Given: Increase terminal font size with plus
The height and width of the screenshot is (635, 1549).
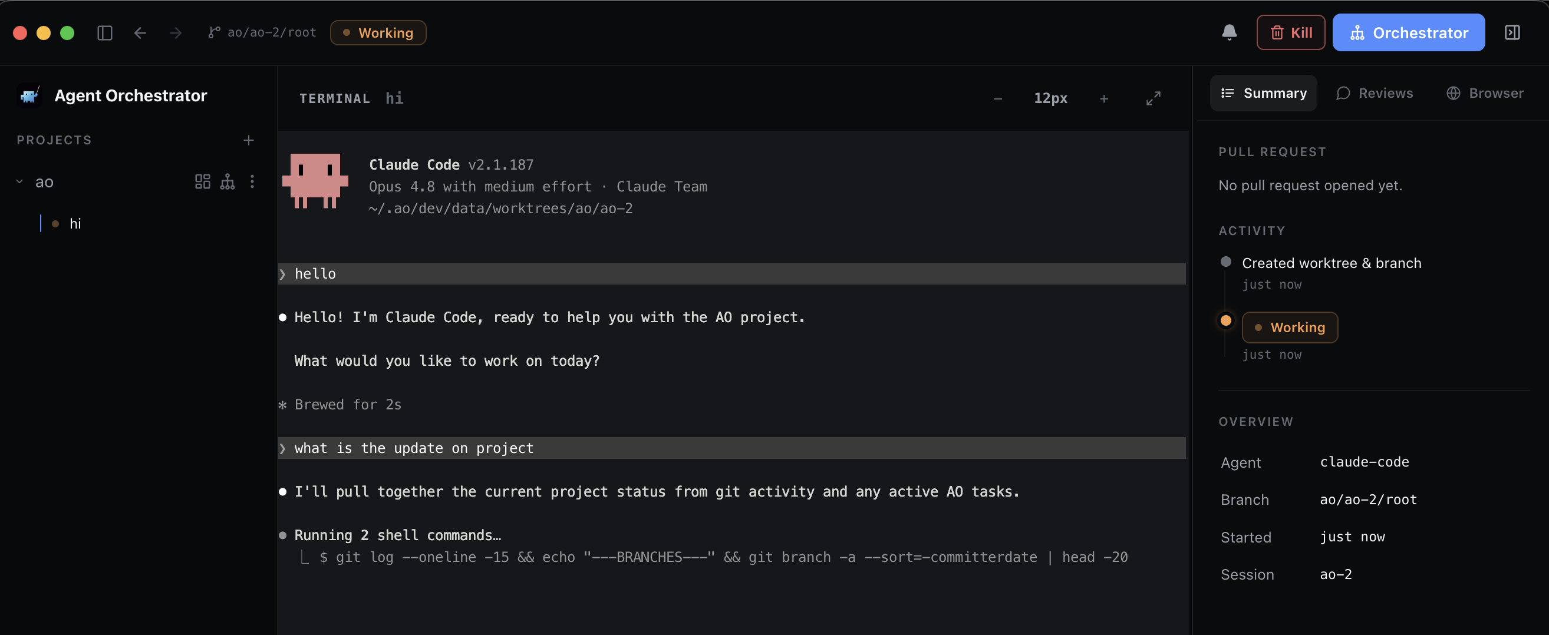Looking at the screenshot, I should [1104, 98].
